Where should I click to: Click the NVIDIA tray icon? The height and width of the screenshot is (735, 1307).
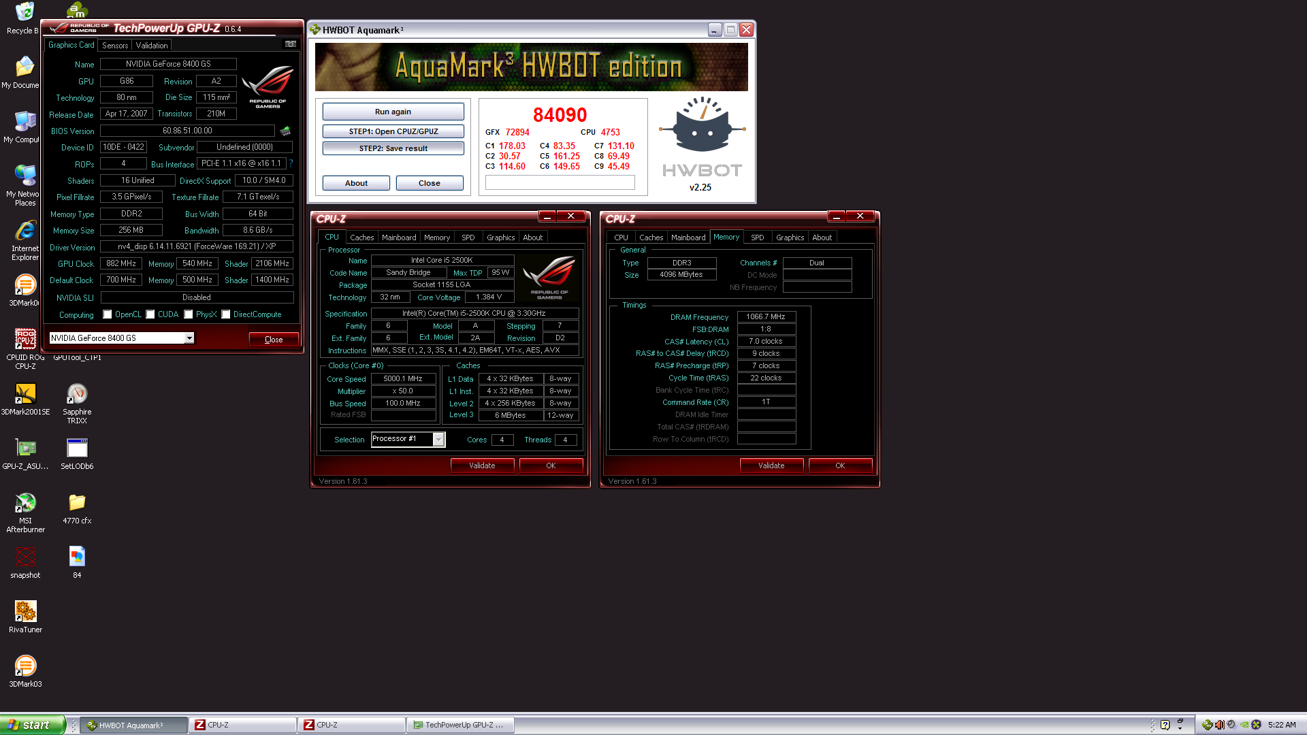(x=1244, y=725)
